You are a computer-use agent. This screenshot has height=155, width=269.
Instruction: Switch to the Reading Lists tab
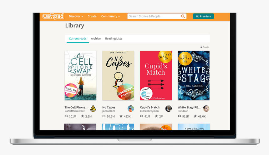pos(114,39)
